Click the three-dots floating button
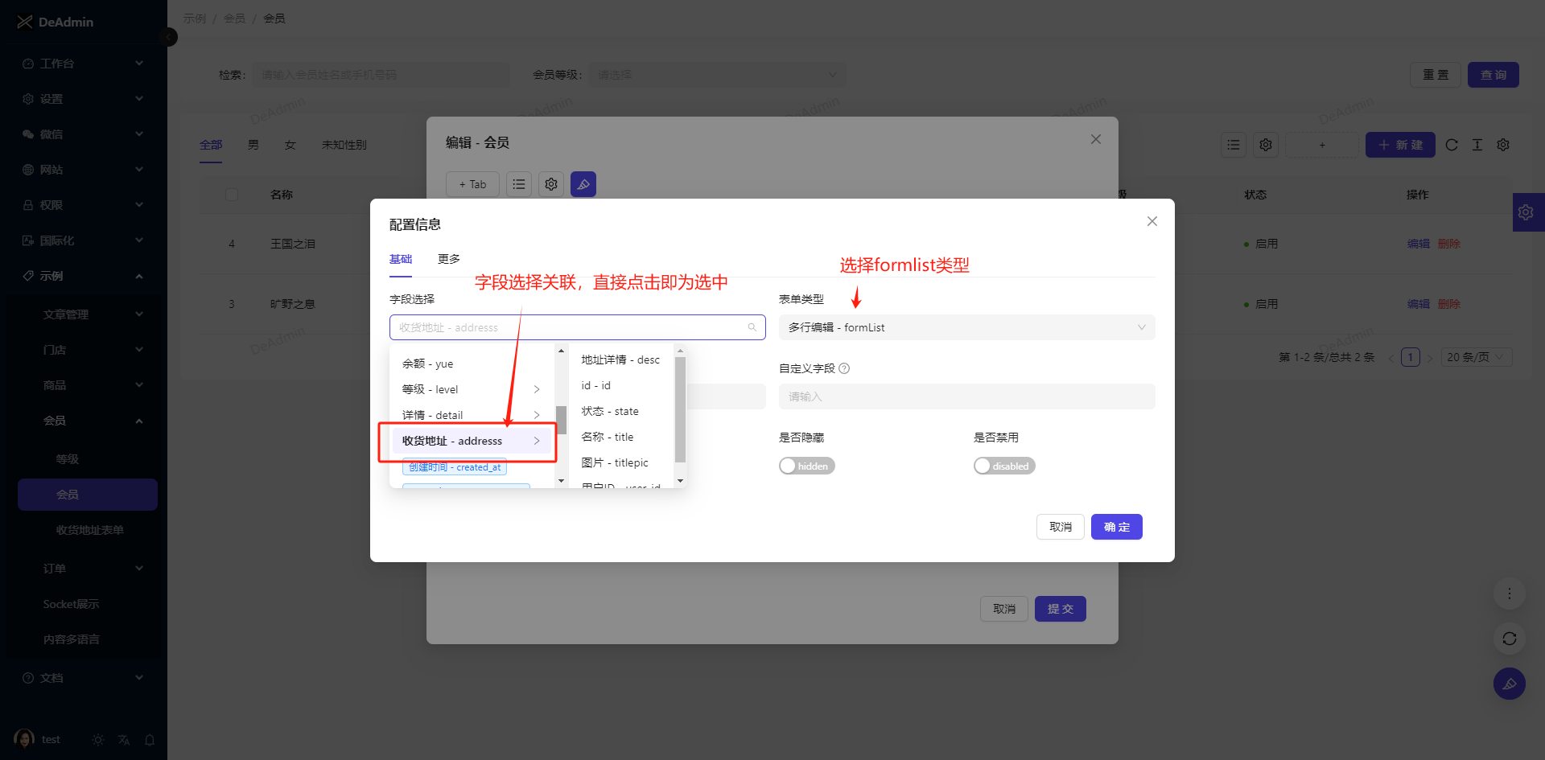1545x760 pixels. [x=1510, y=594]
